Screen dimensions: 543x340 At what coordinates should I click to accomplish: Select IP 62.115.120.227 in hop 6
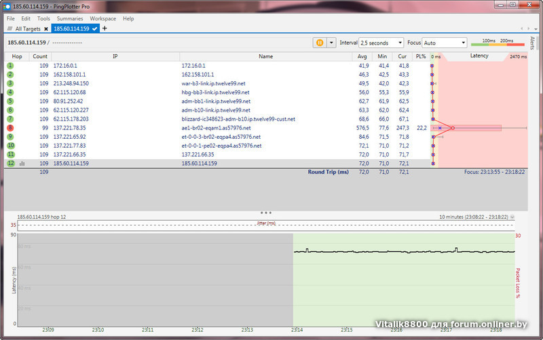click(71, 110)
